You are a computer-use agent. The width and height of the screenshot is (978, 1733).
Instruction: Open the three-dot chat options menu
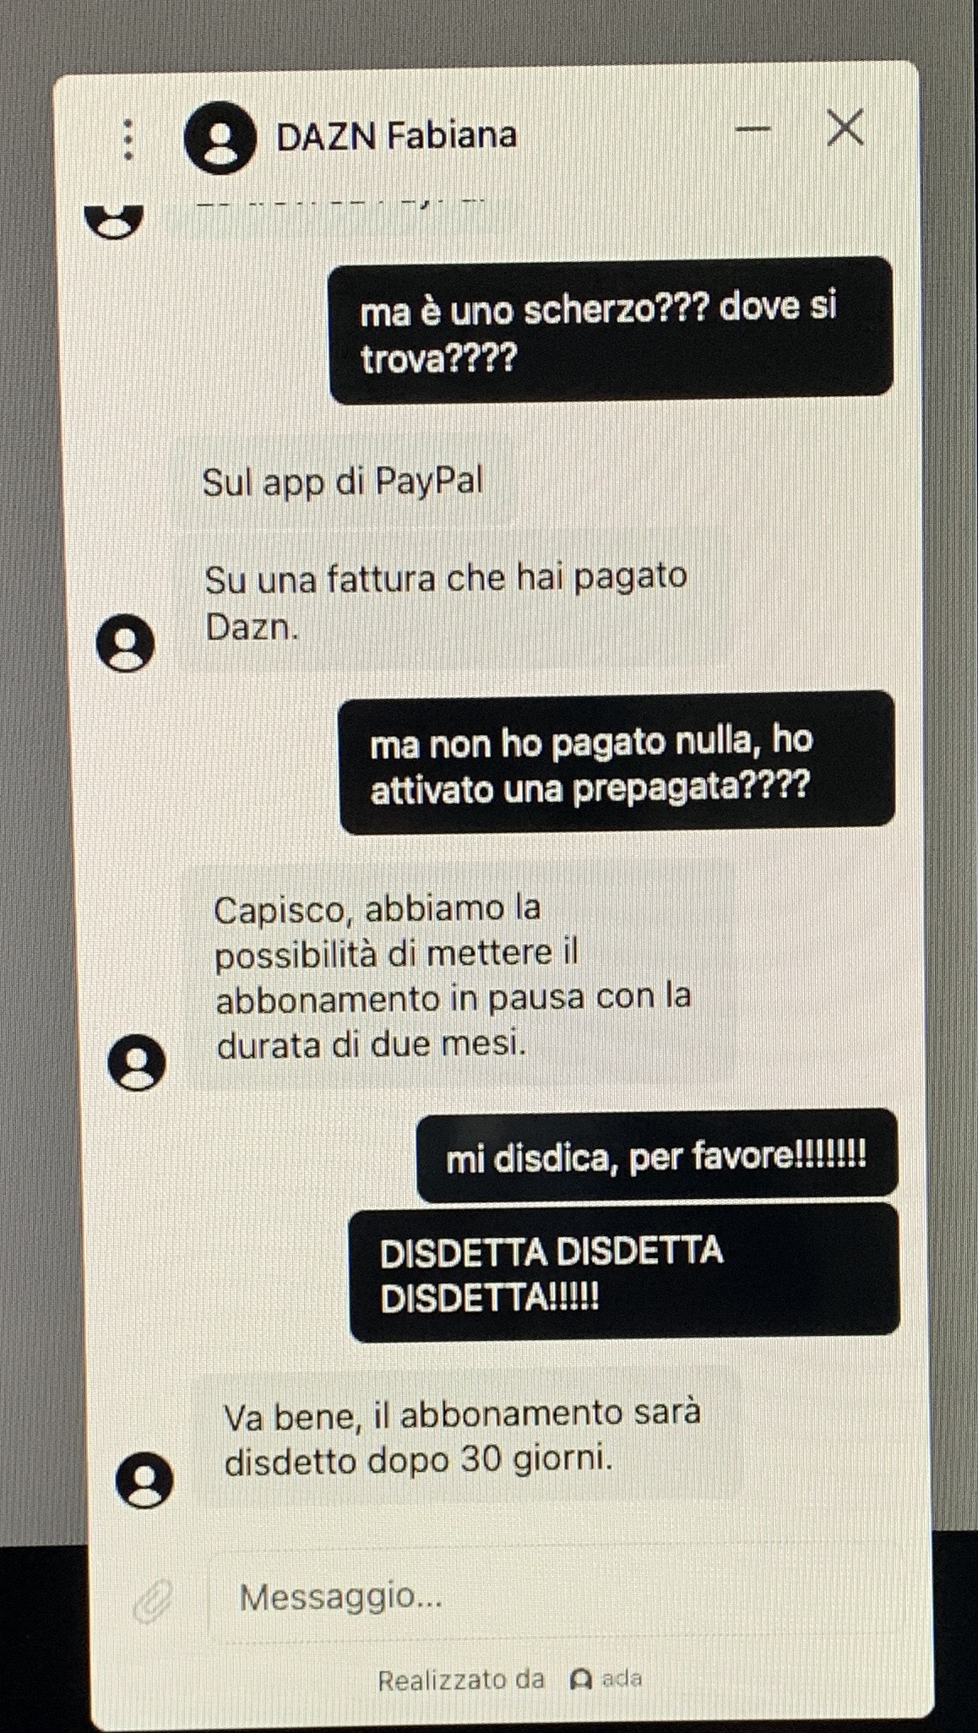click(x=128, y=139)
